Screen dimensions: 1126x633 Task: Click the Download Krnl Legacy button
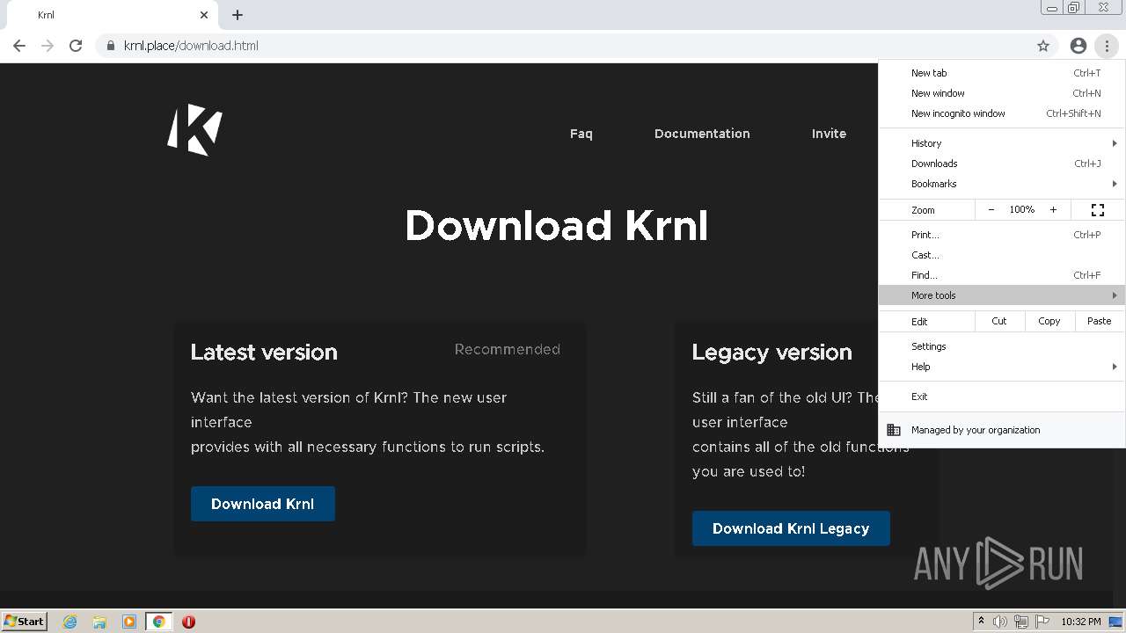pos(791,528)
